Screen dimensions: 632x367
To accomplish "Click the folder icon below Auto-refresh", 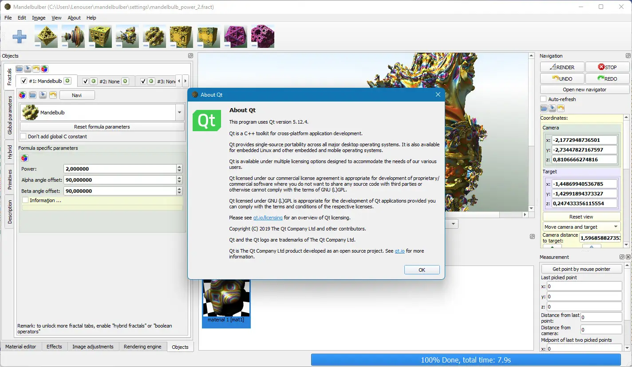I will pyautogui.click(x=544, y=108).
